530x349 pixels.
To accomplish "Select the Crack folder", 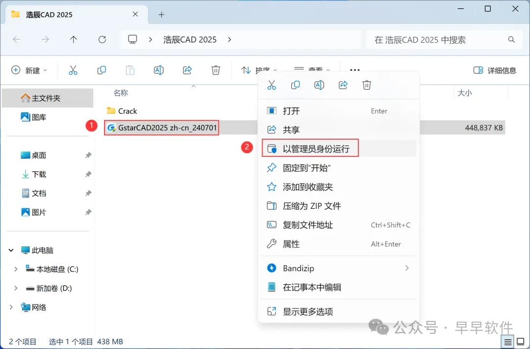I will [x=122, y=111].
